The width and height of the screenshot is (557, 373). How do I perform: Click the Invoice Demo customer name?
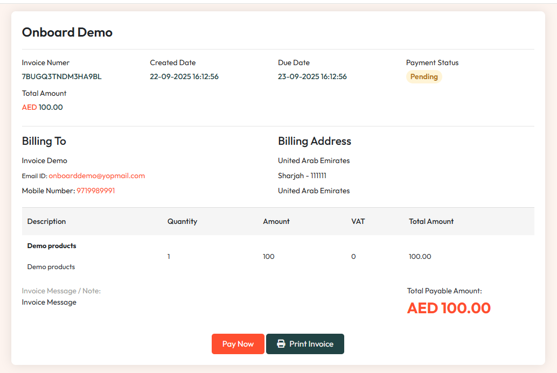tap(44, 160)
